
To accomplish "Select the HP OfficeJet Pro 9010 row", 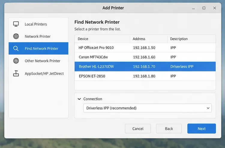I will point(145,48).
